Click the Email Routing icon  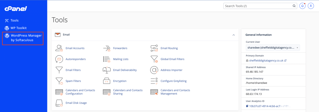tap(154, 48)
